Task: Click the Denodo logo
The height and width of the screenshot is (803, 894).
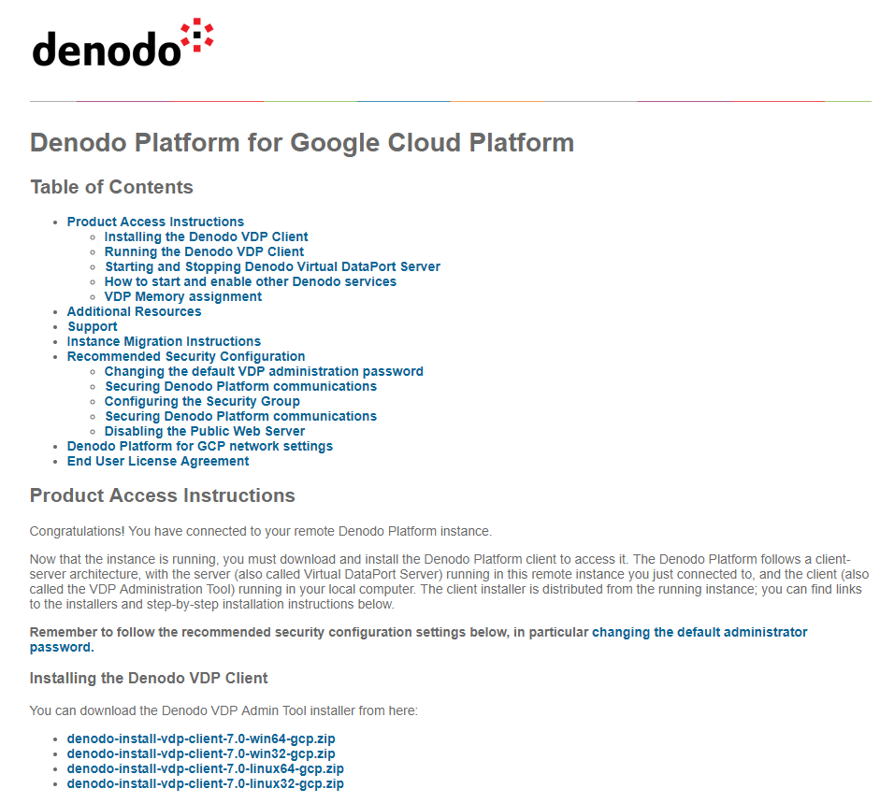Action: pos(123,43)
